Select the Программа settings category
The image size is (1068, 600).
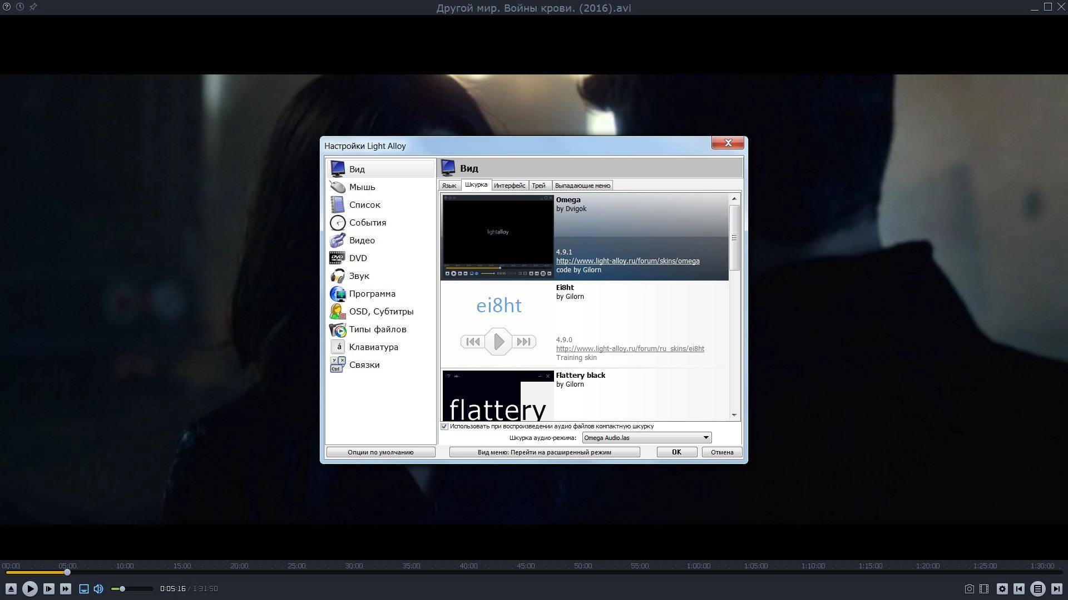click(x=381, y=293)
